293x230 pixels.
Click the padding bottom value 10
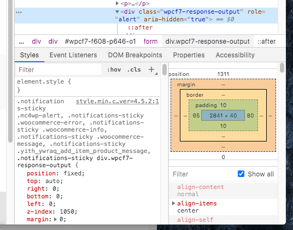pyautogui.click(x=223, y=126)
